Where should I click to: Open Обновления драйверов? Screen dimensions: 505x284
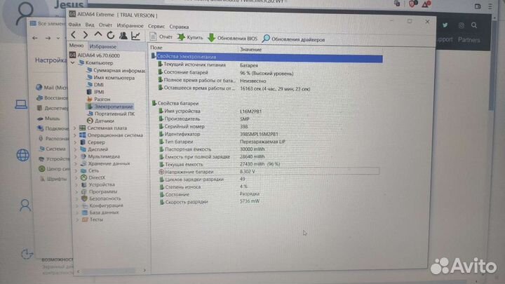tap(293, 39)
